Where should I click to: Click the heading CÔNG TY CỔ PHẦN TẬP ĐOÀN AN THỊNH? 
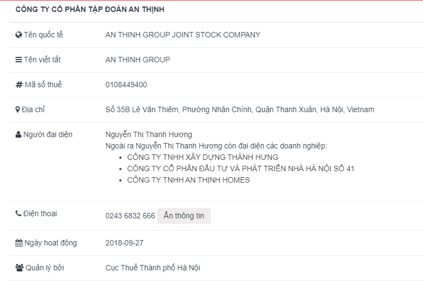click(x=90, y=9)
